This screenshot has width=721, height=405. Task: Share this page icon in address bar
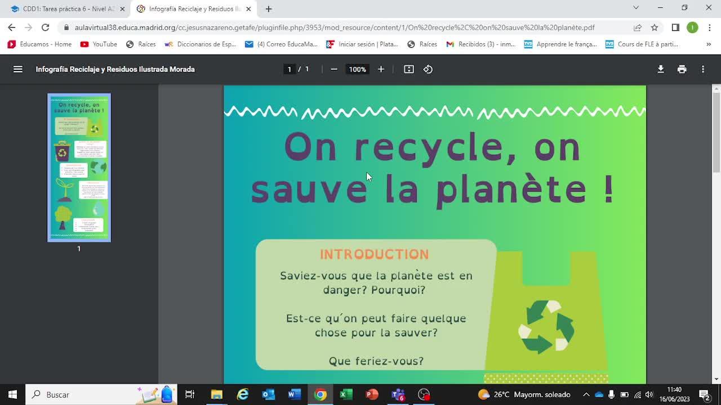(x=638, y=28)
